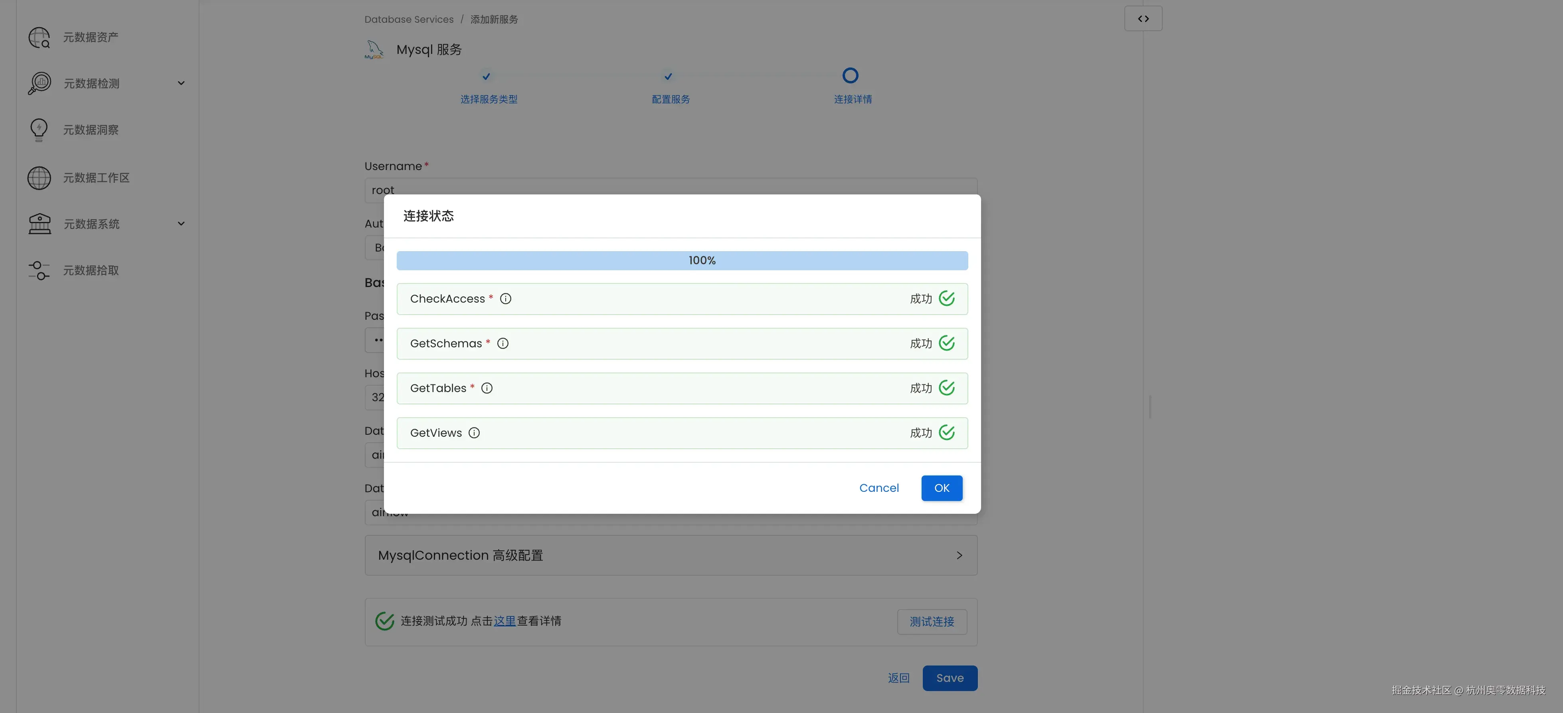Click the info icon next to GetViews
1563x713 pixels.
[x=474, y=433]
